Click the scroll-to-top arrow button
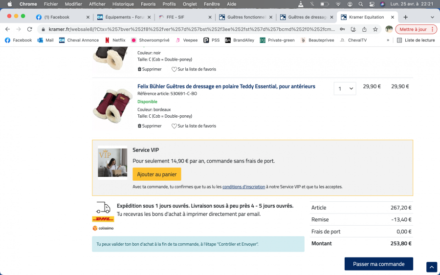 [431, 267]
